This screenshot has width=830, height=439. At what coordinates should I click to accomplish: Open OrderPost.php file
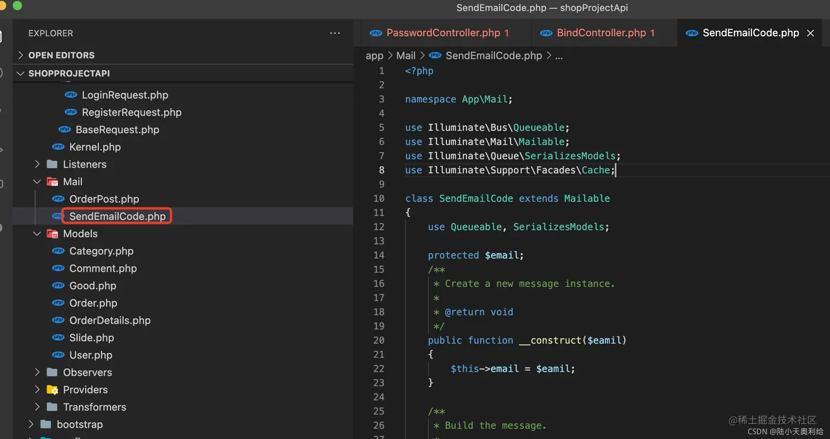point(104,199)
